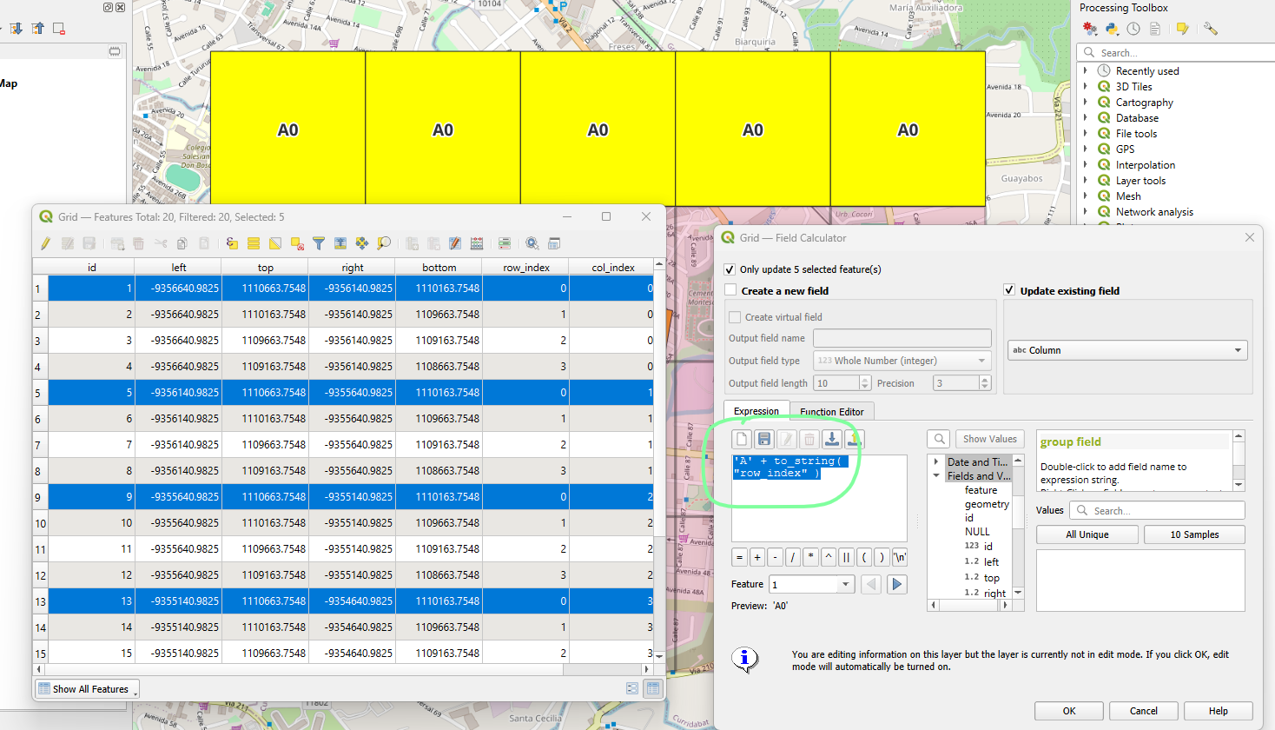Expand 3D Tiles toolbox group
1275x730 pixels.
pos(1086,87)
